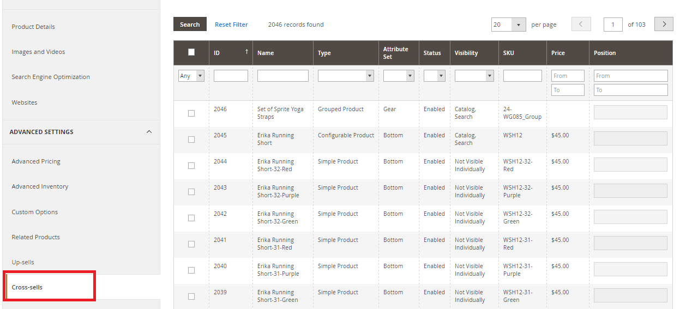Focus the Price To filter field
The image size is (680, 309).
pos(568,90)
